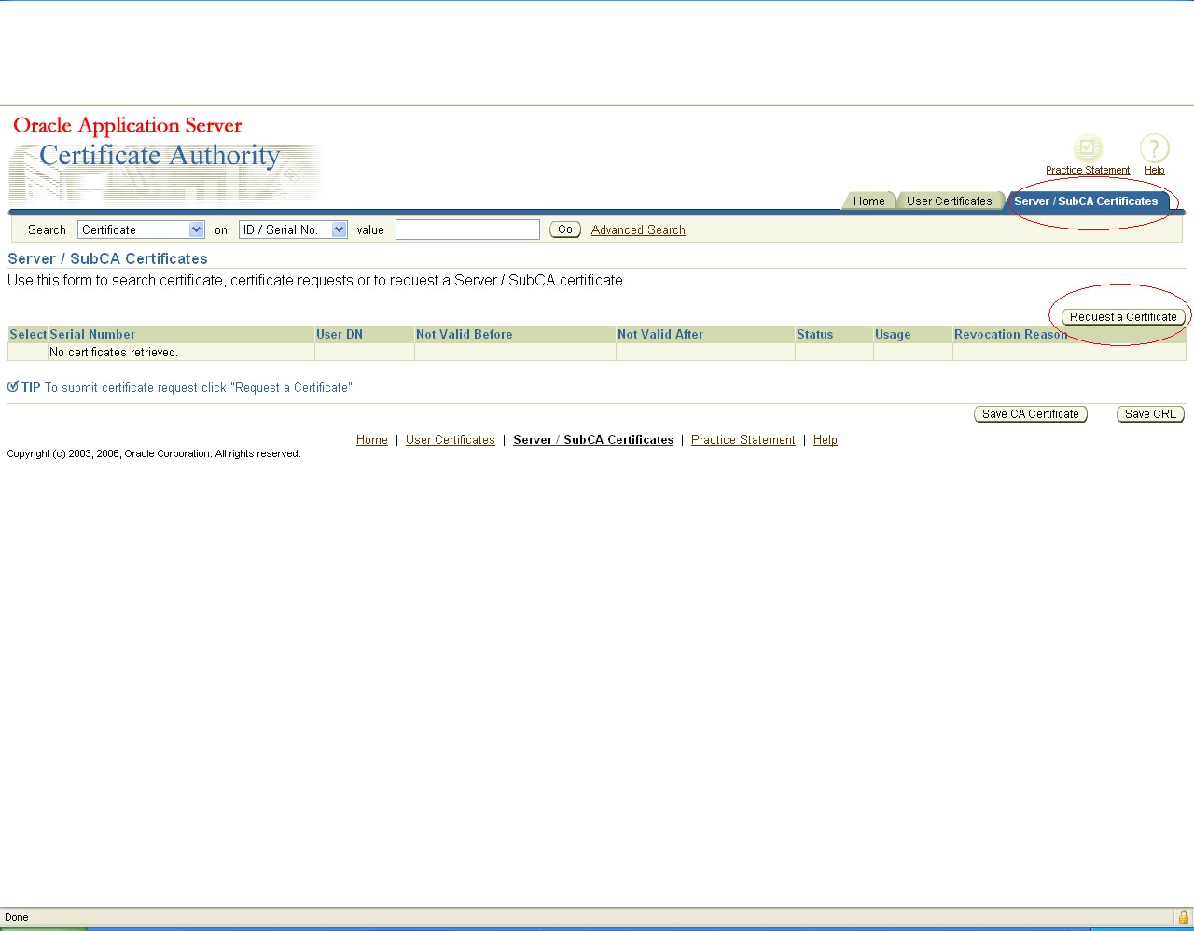Click the Save CA Certificate button

(1031, 414)
